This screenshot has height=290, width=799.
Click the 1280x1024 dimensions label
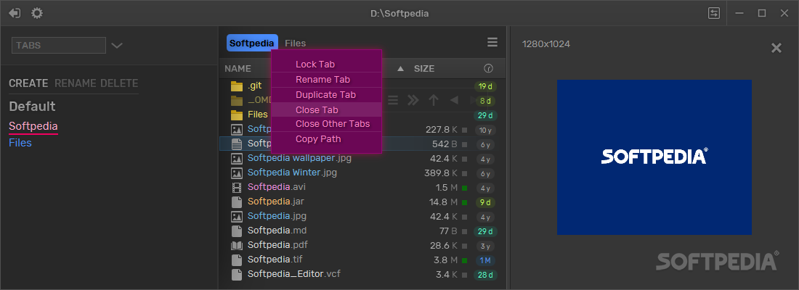[545, 44]
